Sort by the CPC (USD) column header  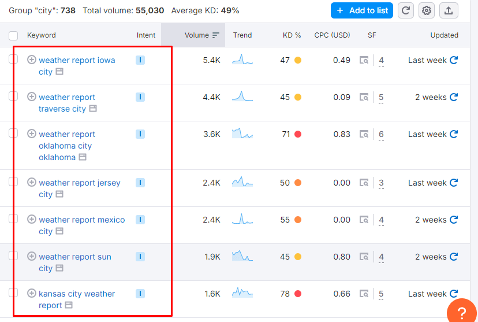332,35
